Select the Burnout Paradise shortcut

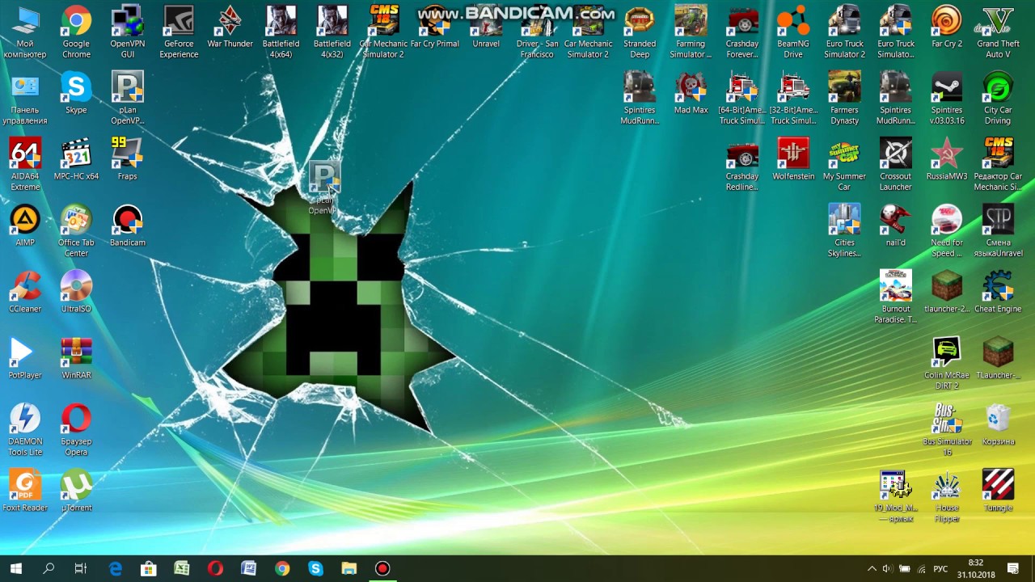(895, 296)
